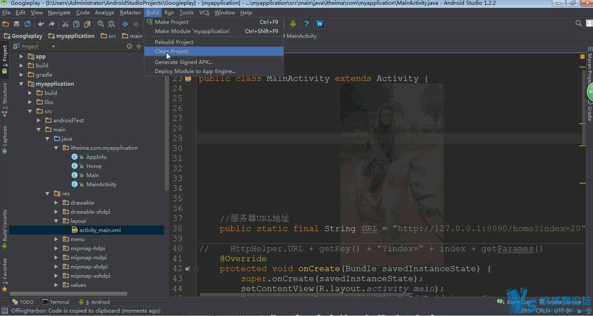Choose Make Project from Build menu
The image size is (593, 316).
click(214, 22)
